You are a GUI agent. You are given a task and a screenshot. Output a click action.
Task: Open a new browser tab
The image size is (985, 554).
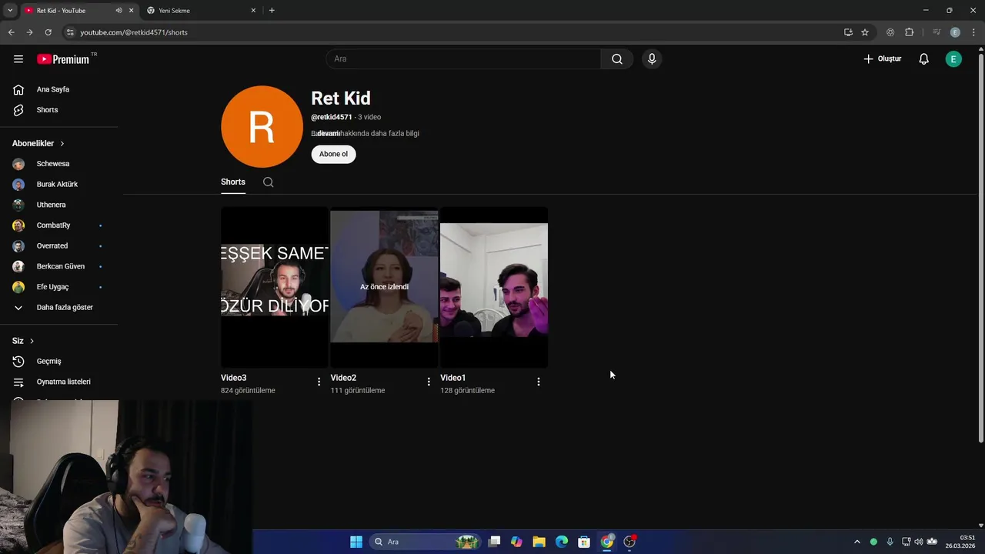point(272,11)
